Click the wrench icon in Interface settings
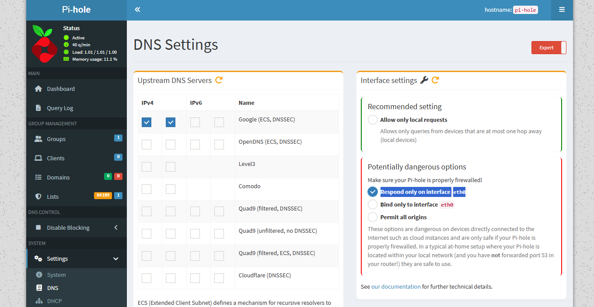This screenshot has width=594, height=307. 424,80
